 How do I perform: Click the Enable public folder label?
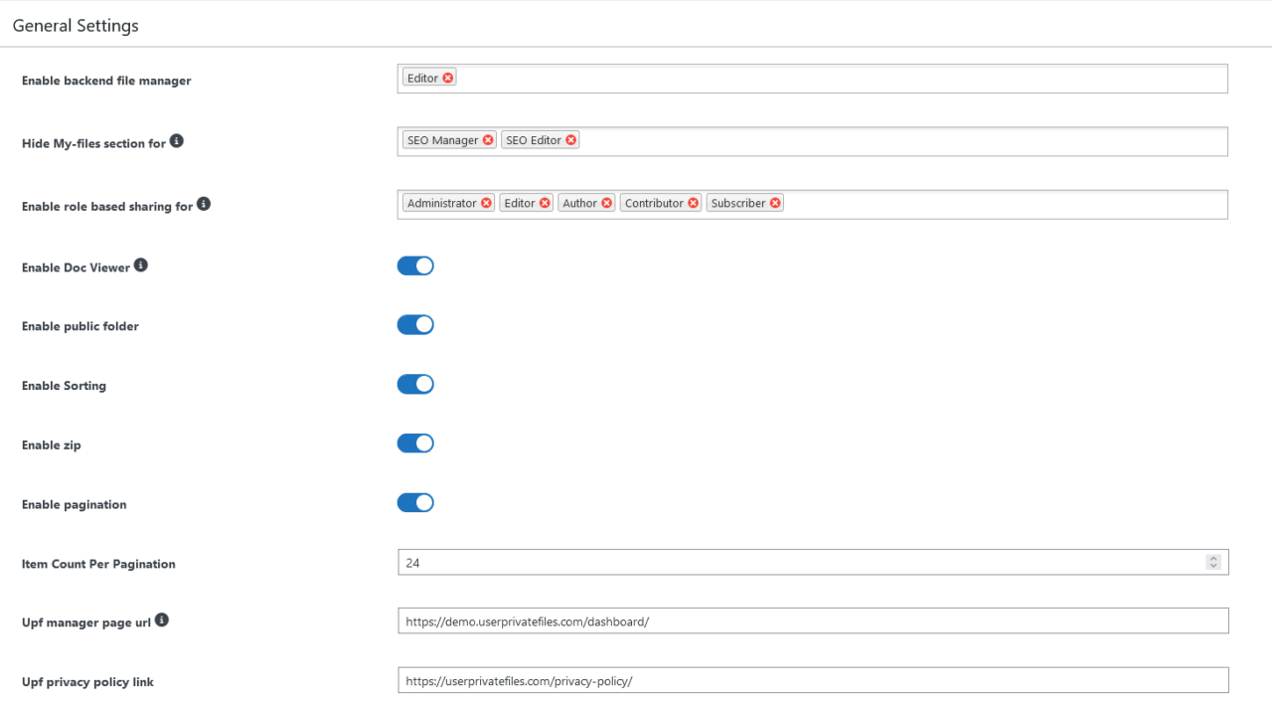[80, 326]
